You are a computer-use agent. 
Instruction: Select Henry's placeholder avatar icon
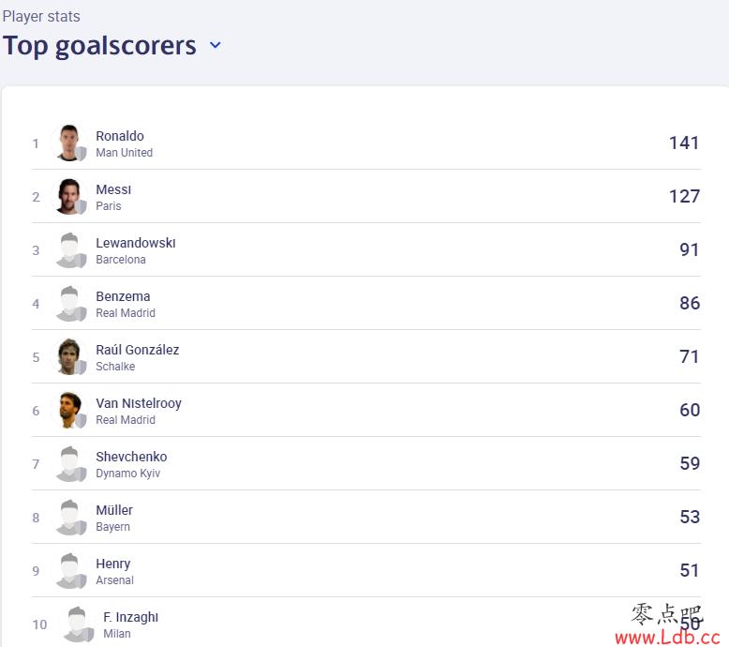[70, 571]
